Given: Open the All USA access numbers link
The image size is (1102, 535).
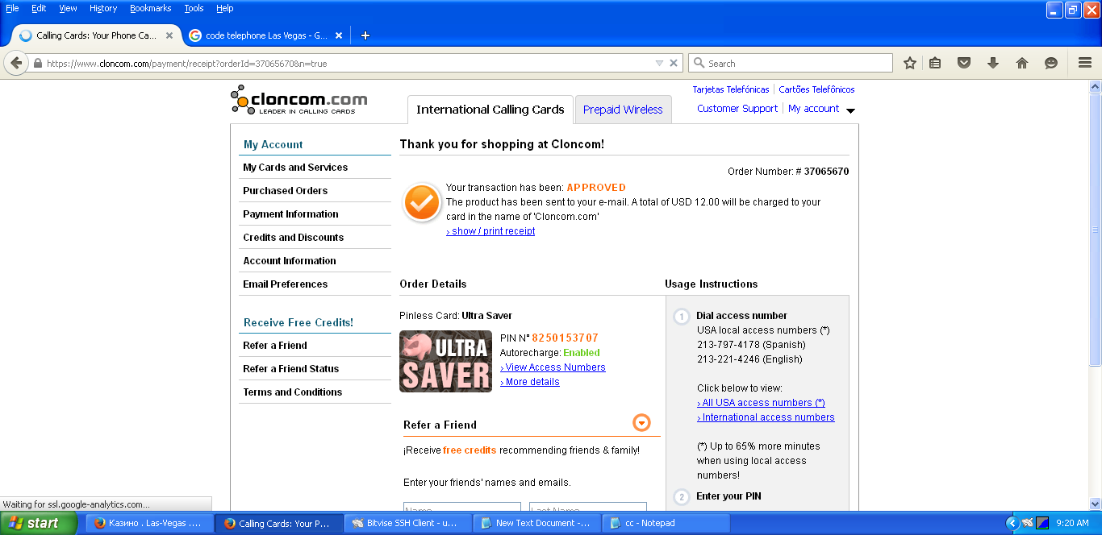Looking at the screenshot, I should click(x=761, y=403).
